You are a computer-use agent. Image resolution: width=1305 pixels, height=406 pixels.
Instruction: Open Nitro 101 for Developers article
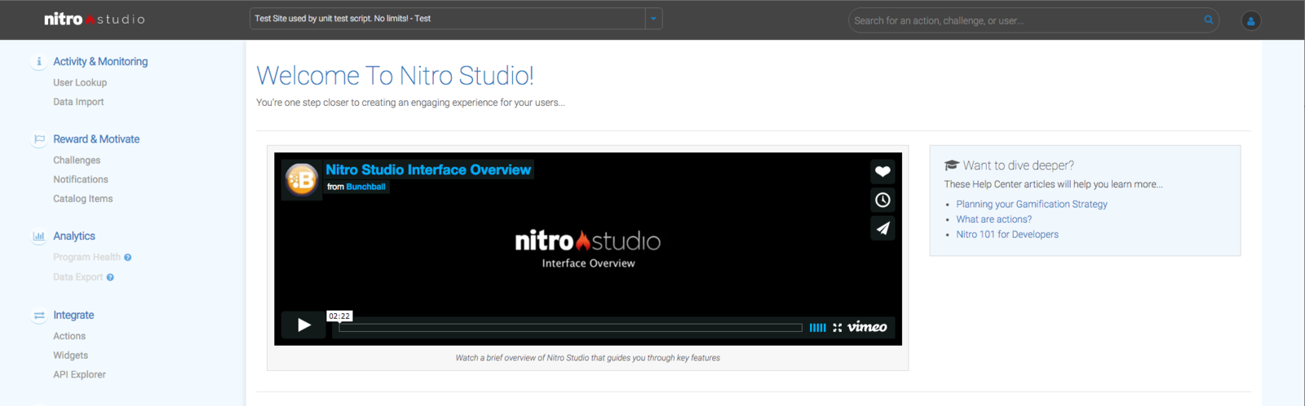click(1007, 235)
